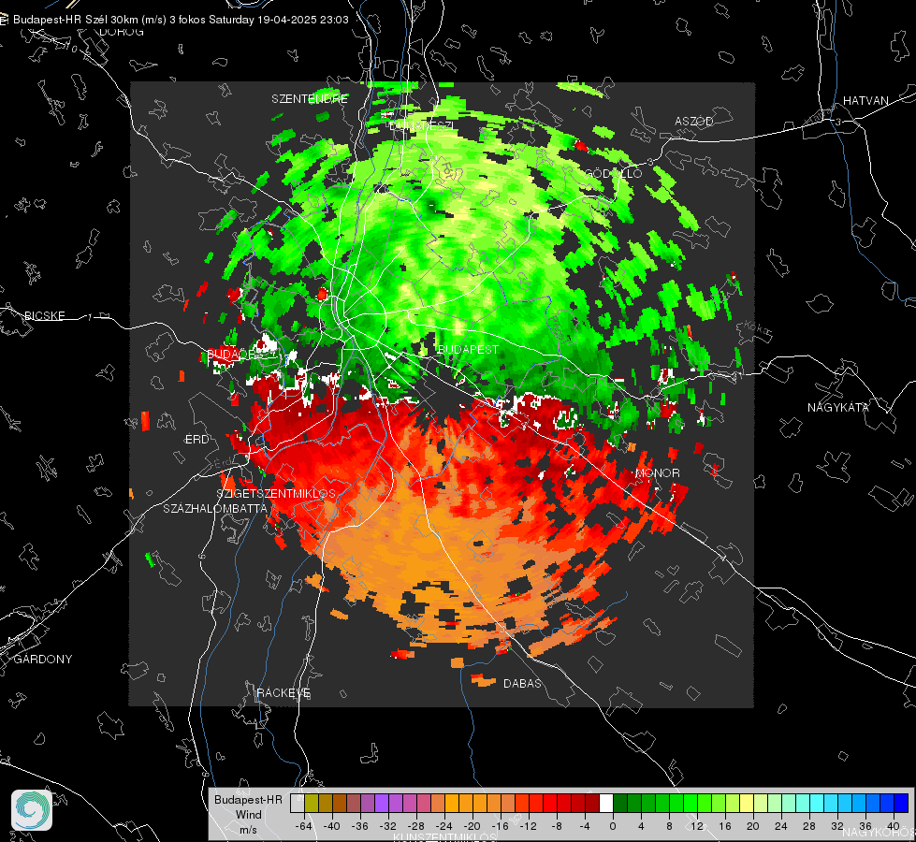
Task: Click the 24 legend value
Action: click(x=781, y=826)
